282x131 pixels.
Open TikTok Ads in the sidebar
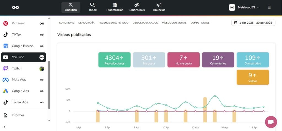click(x=20, y=102)
